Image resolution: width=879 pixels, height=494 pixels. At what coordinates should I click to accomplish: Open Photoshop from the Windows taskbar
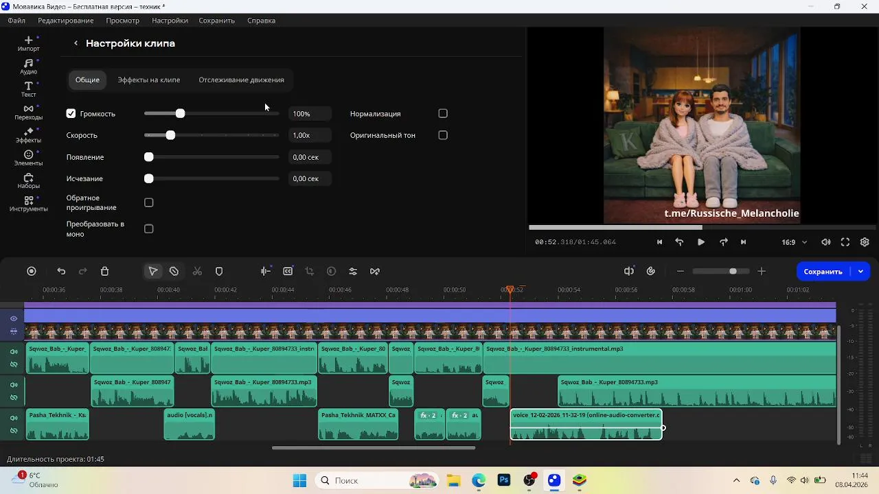pos(504,480)
